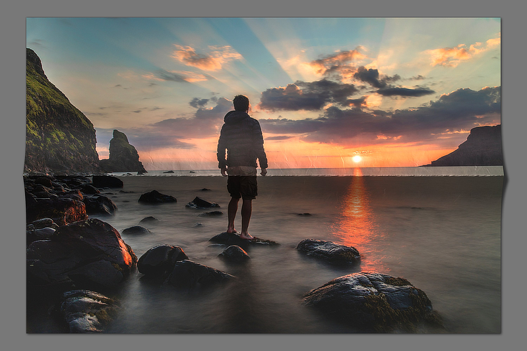Click the setting sun on the horizon
The width and height of the screenshot is (527, 351).
tap(357, 159)
